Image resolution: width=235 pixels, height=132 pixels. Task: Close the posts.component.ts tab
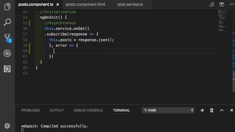[58, 5]
